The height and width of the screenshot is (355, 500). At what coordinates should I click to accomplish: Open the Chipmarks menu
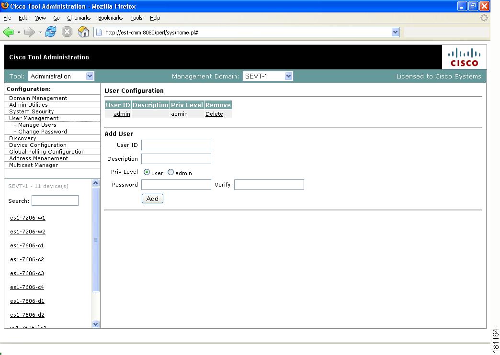point(79,18)
